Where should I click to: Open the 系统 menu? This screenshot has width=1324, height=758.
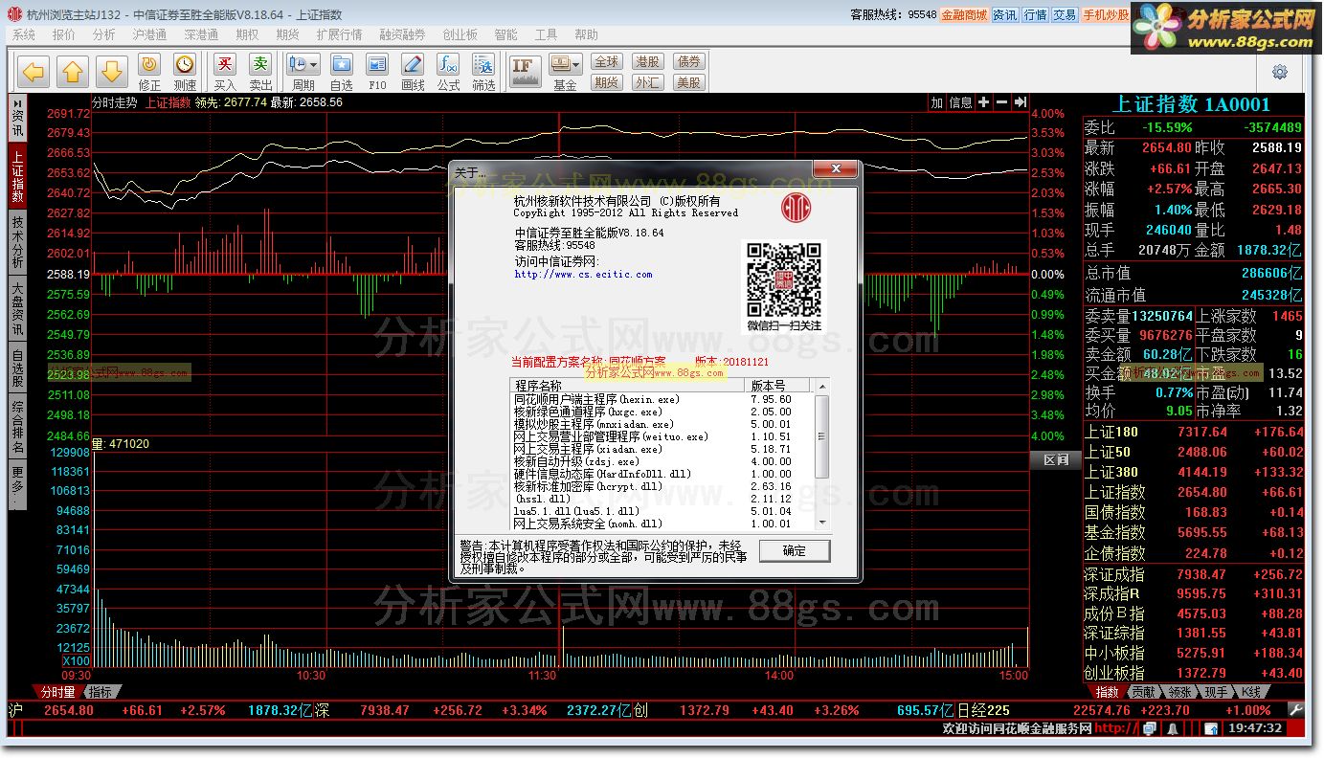(x=24, y=34)
